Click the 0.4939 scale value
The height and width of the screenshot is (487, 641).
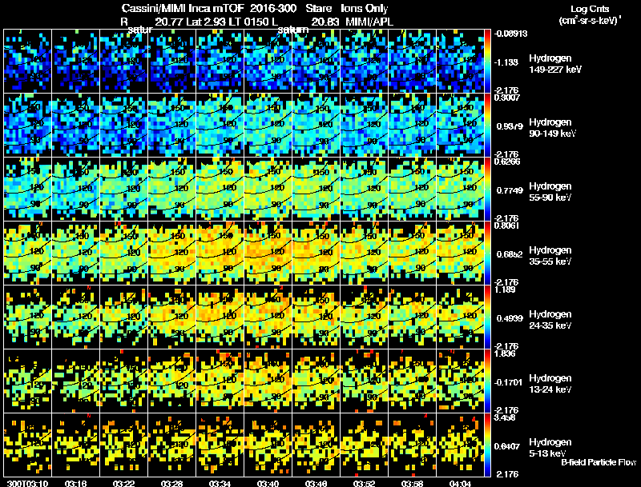click(x=510, y=318)
